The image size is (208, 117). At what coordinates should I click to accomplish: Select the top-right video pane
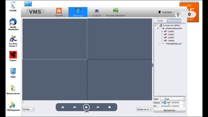pos(120,39)
